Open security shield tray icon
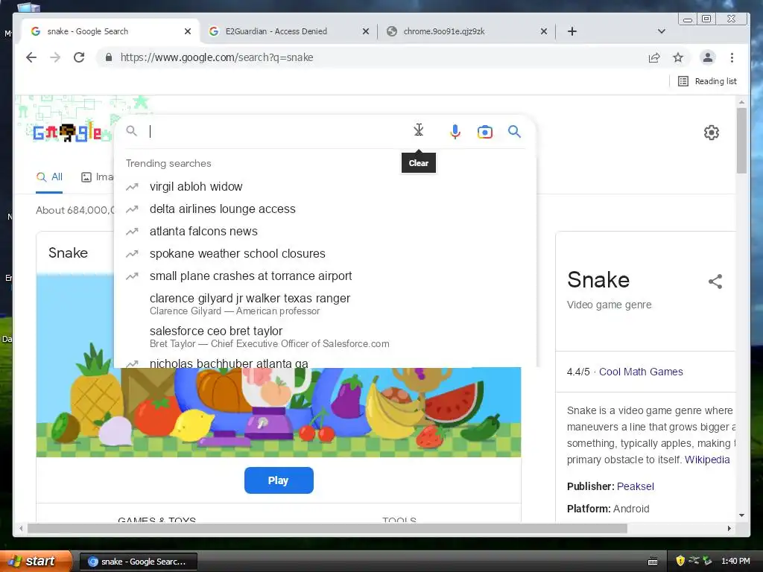The height and width of the screenshot is (572, 763). click(x=680, y=561)
